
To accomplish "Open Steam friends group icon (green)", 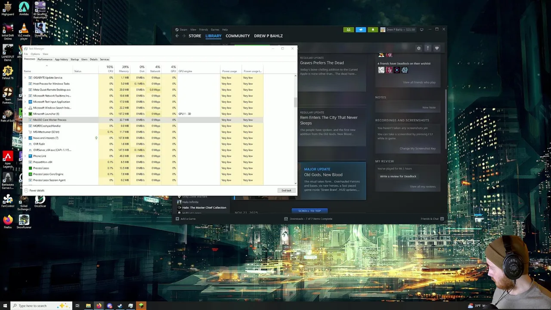I will [x=349, y=30].
